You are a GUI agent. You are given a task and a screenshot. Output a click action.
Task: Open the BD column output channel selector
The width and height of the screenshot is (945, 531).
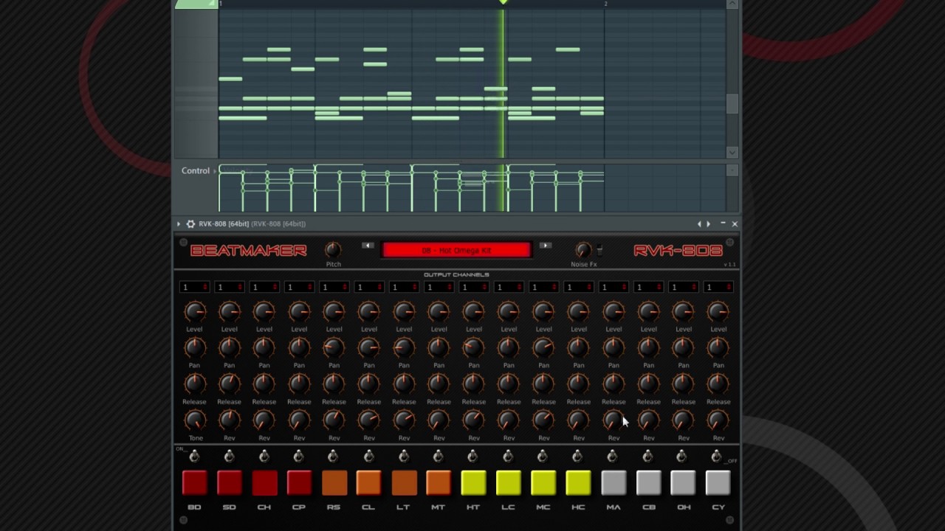(194, 287)
